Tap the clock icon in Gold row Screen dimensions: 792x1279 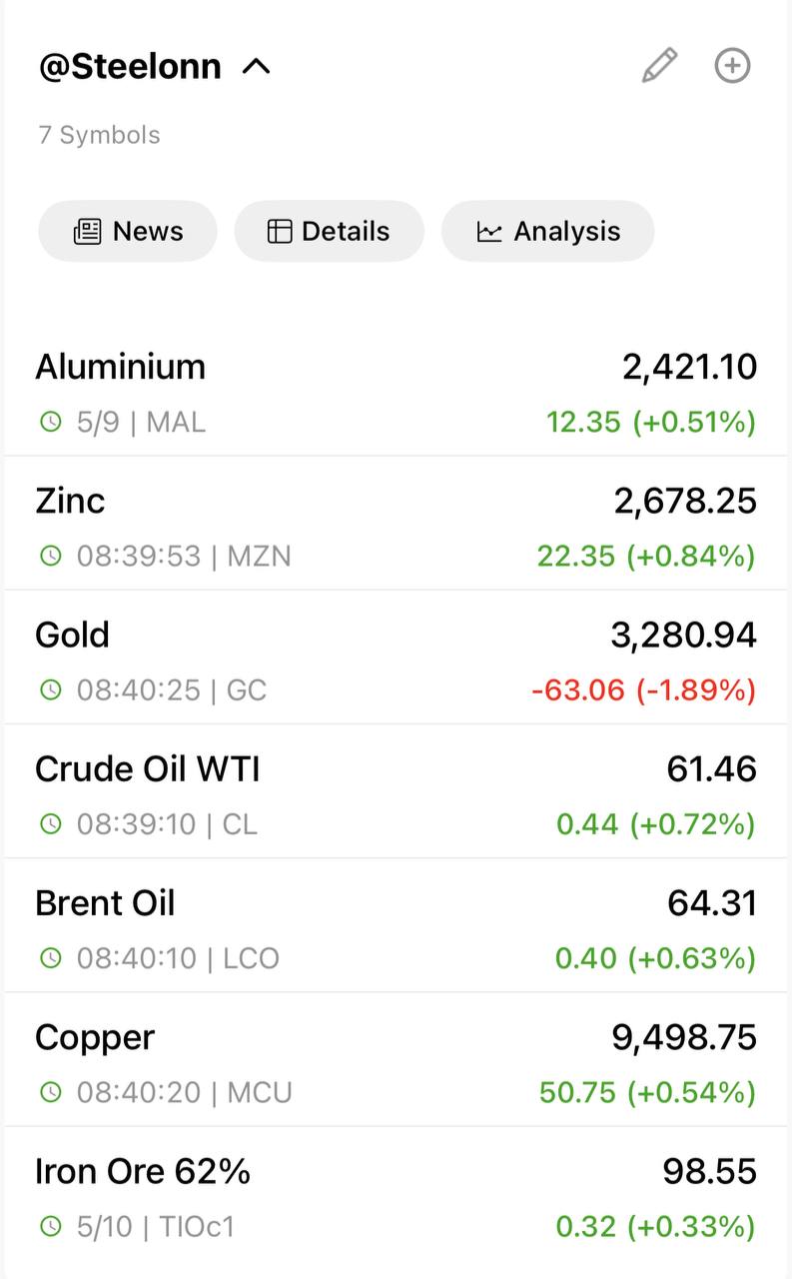50,689
